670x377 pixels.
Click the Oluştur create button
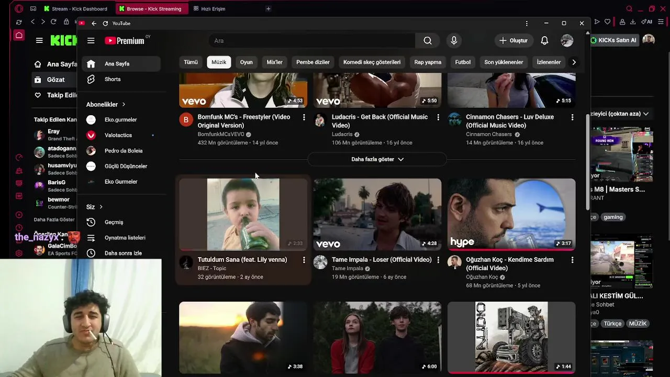point(513,40)
